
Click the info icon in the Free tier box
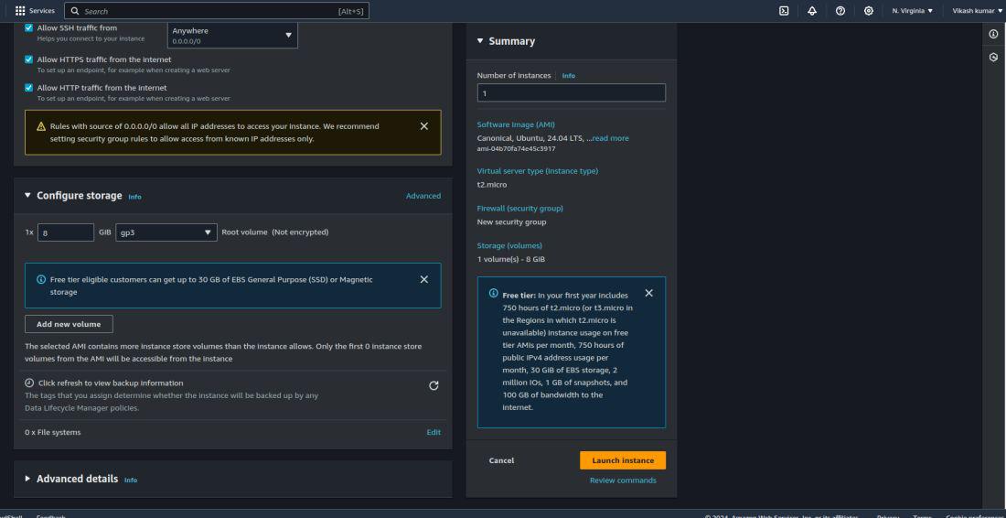(493, 293)
